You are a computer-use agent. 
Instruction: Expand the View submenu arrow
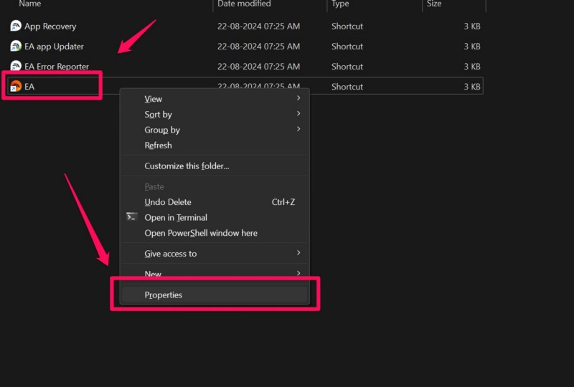click(x=298, y=99)
